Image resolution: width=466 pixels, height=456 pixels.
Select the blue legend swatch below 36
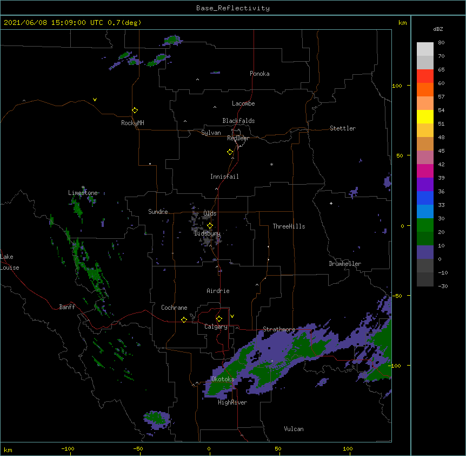[425, 198]
